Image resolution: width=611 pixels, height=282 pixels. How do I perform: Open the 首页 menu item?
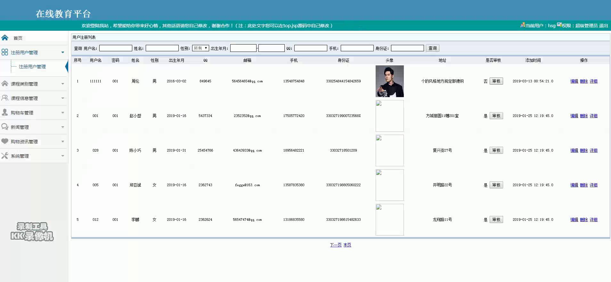coord(18,38)
